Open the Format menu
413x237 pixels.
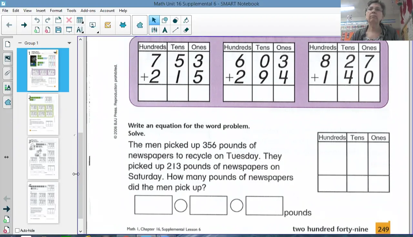(x=56, y=11)
